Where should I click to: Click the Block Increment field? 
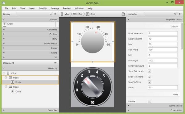(x=162, y=33)
